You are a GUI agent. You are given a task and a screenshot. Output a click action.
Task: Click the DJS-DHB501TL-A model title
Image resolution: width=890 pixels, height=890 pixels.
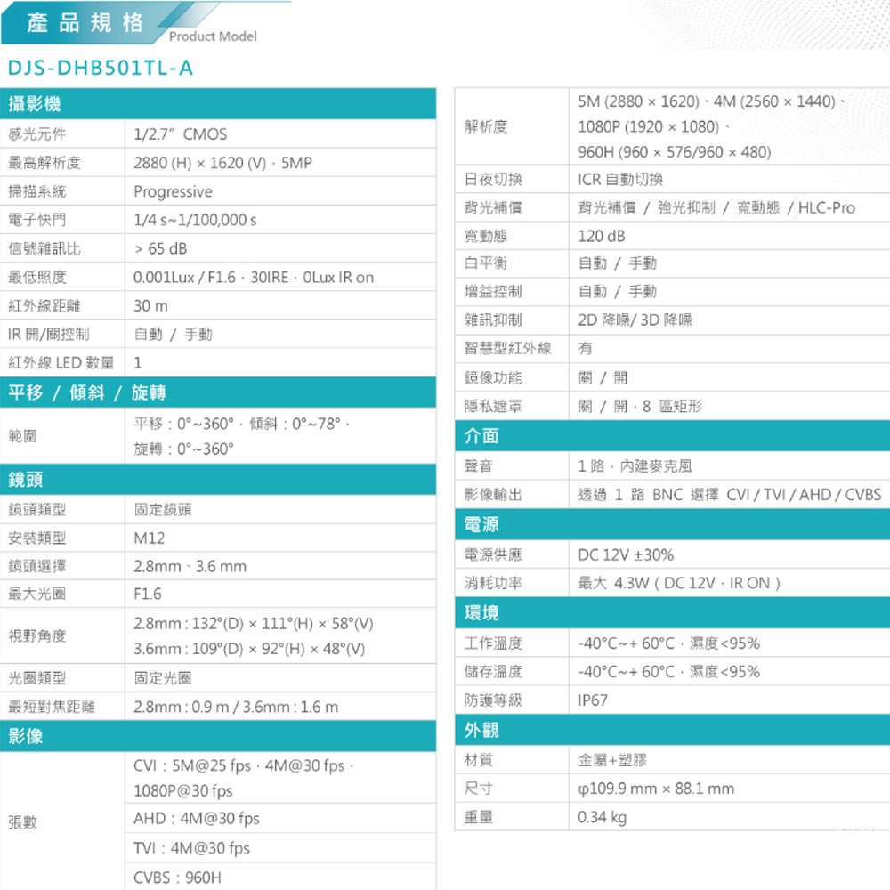pos(100,69)
